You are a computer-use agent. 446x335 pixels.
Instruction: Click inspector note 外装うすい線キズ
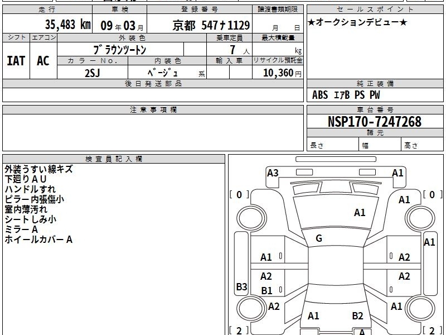click(38, 169)
